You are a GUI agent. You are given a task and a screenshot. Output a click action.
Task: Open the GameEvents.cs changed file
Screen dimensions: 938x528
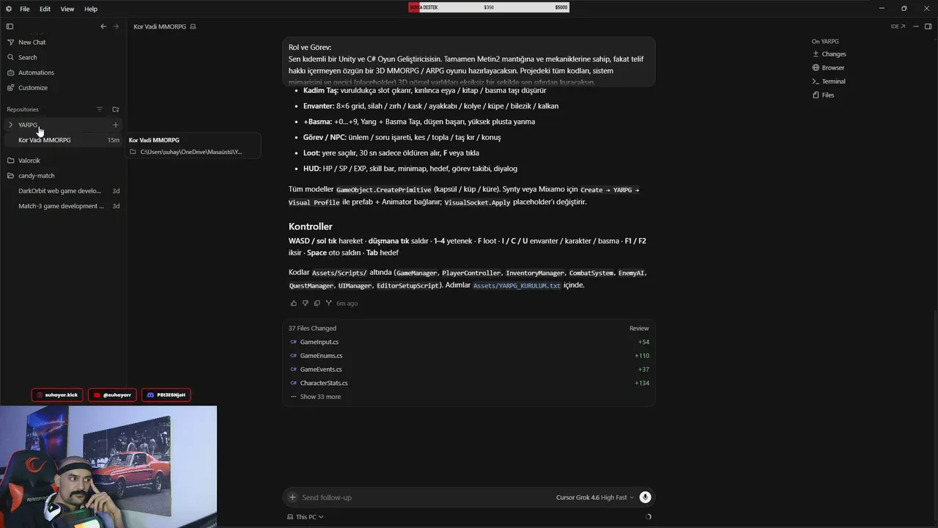[469, 370]
